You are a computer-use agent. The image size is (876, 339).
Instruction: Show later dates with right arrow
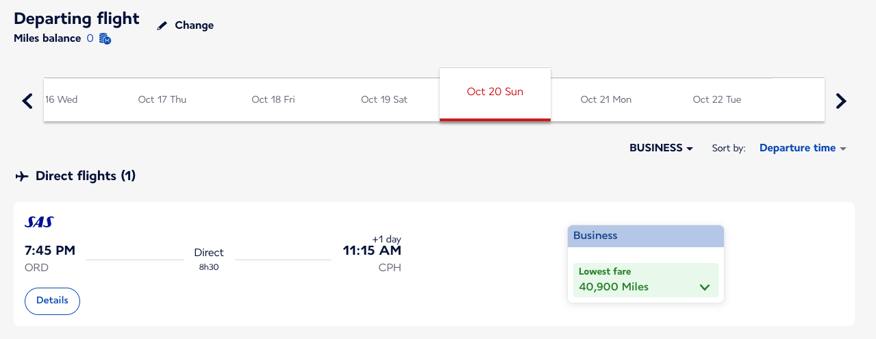(841, 101)
